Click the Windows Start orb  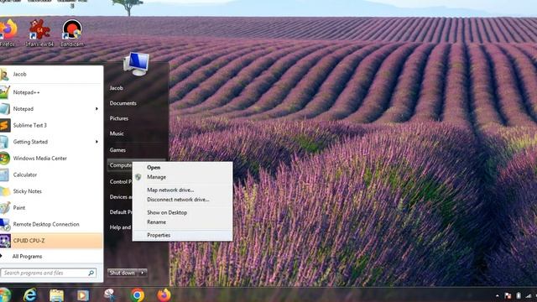pyautogui.click(x=5, y=295)
